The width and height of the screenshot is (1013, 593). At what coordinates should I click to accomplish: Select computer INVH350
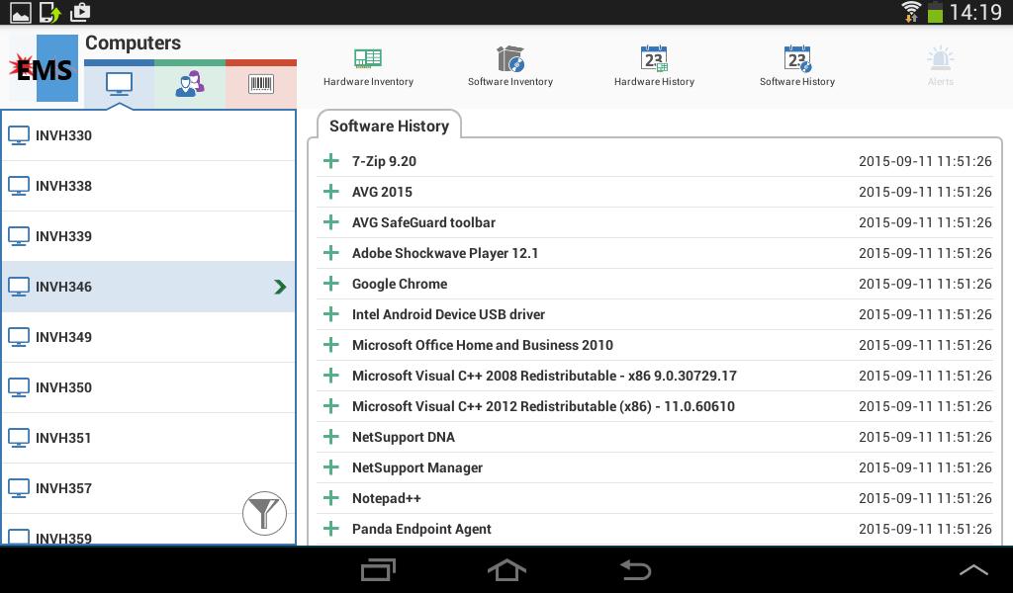148,387
